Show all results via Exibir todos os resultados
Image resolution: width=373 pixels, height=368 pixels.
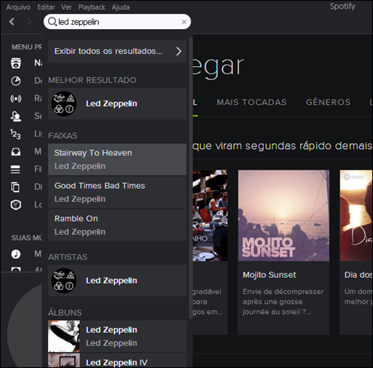[117, 51]
